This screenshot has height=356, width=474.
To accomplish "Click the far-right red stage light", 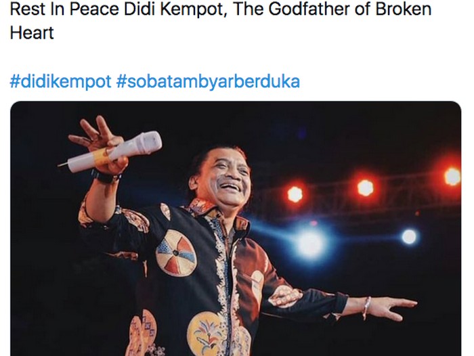I will 452,177.
